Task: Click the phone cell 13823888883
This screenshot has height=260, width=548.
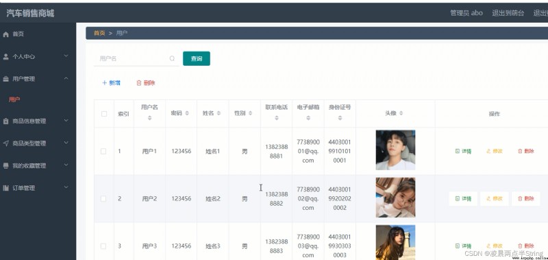Action: [277, 246]
